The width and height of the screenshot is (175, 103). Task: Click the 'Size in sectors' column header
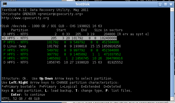(108, 30)
